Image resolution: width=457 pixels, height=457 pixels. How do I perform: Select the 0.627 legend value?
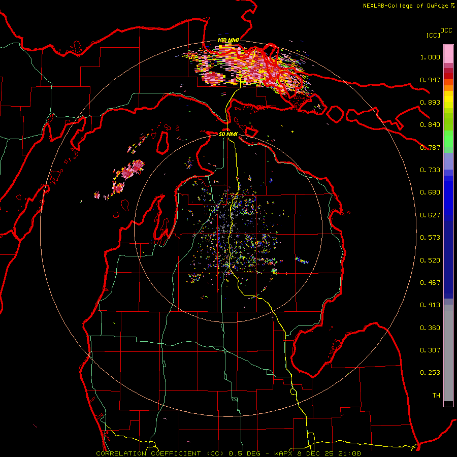coord(430,215)
